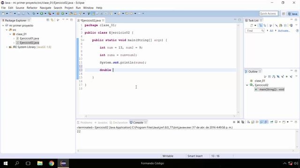The width and height of the screenshot is (300, 168).
Task: Open the Open Console dropdown arrow
Action: [287, 122]
